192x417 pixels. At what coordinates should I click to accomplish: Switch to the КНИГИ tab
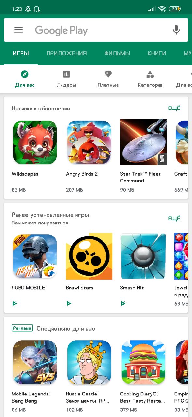(x=157, y=53)
